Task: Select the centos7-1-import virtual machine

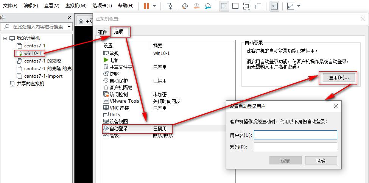Action: point(43,76)
